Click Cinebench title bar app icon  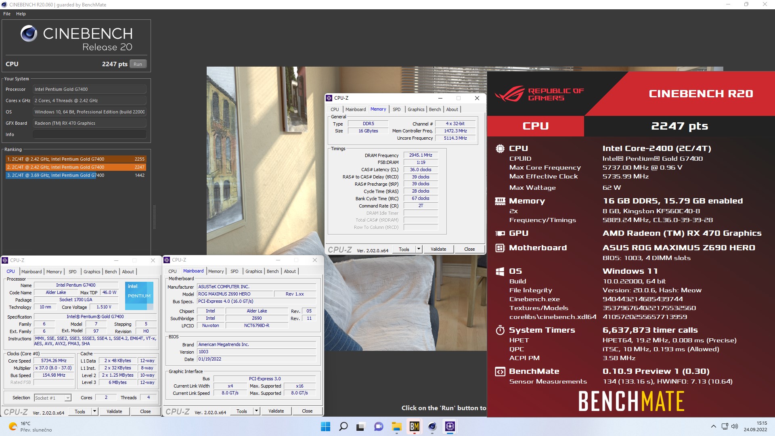[x=4, y=4]
